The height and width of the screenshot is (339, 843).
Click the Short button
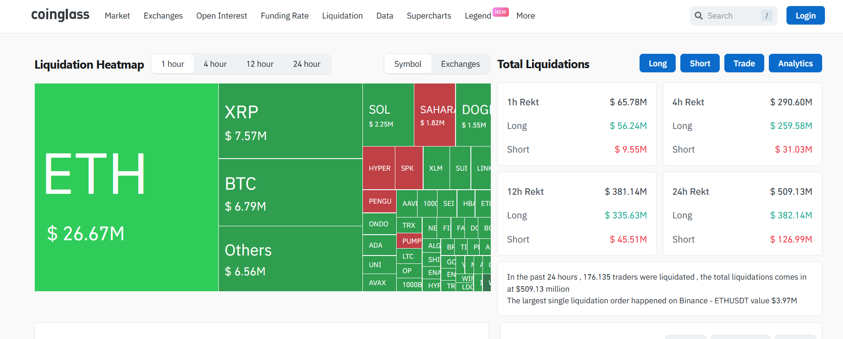[x=700, y=63]
